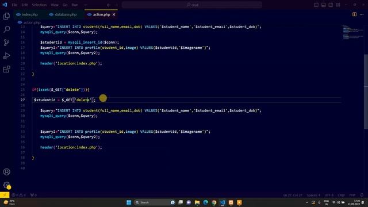Click the editor vertical scrollbar

point(366,91)
